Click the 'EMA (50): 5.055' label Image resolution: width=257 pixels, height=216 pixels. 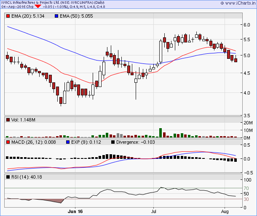pos(76,16)
